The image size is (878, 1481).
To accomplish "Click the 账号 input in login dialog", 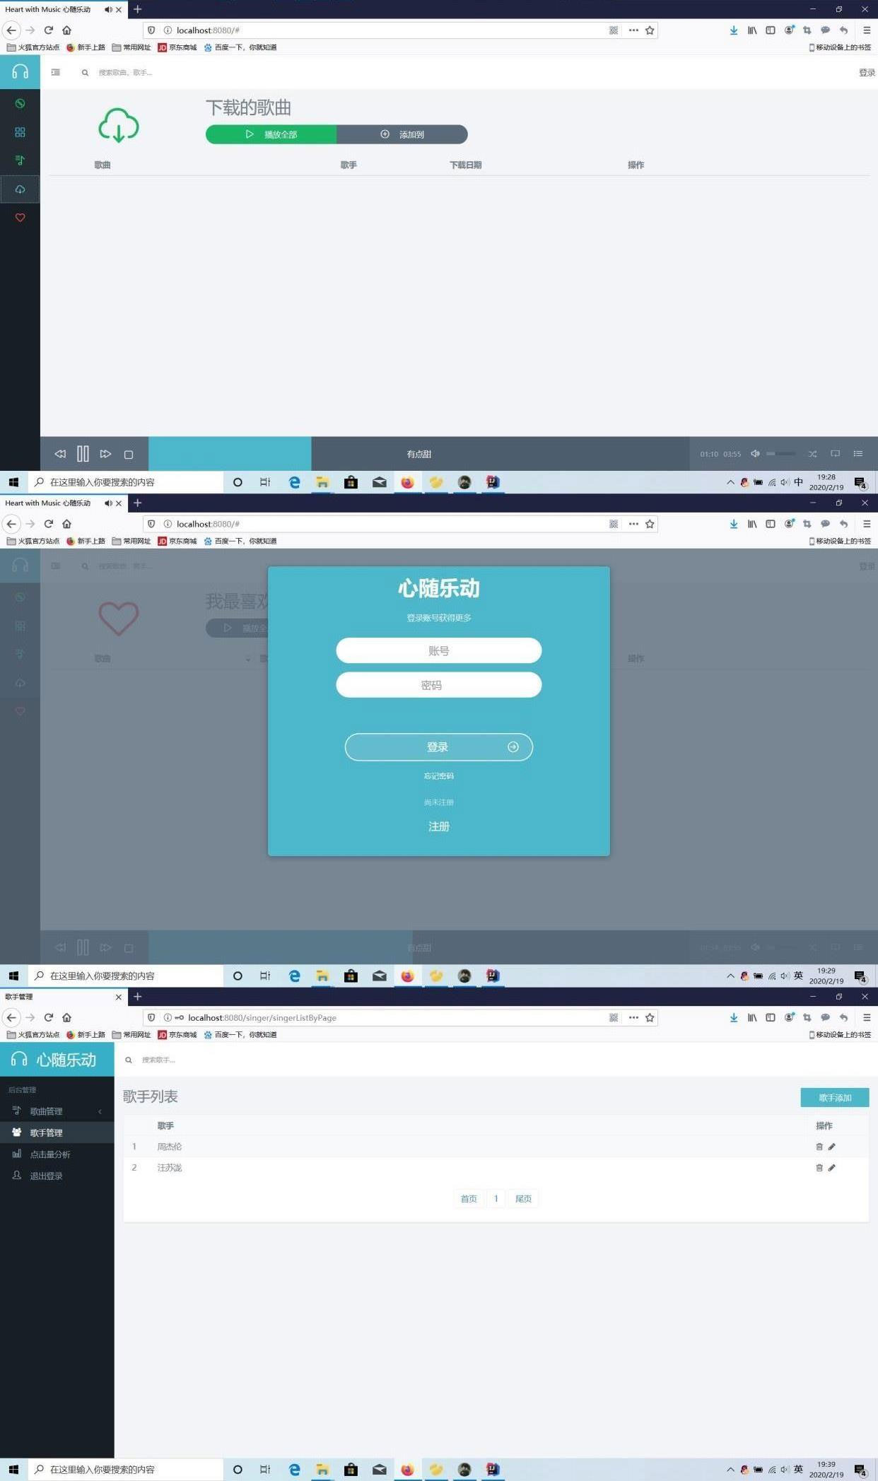I will point(438,650).
